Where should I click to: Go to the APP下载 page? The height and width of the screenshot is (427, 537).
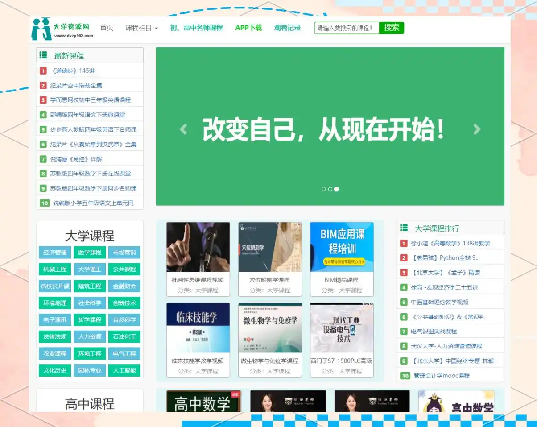[248, 28]
